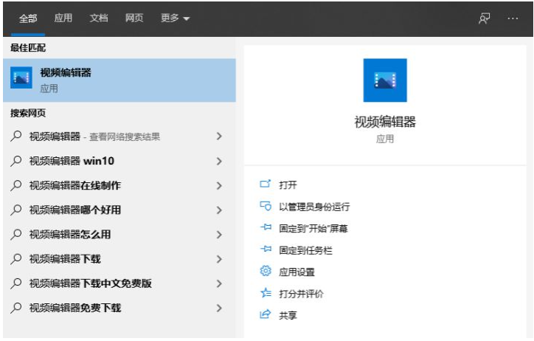Click search icon beside 视频编辑器下载中文免费版

coord(16,283)
